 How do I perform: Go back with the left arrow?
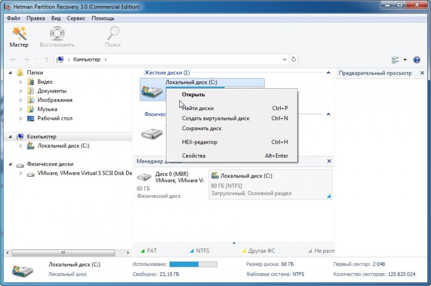click(13, 59)
